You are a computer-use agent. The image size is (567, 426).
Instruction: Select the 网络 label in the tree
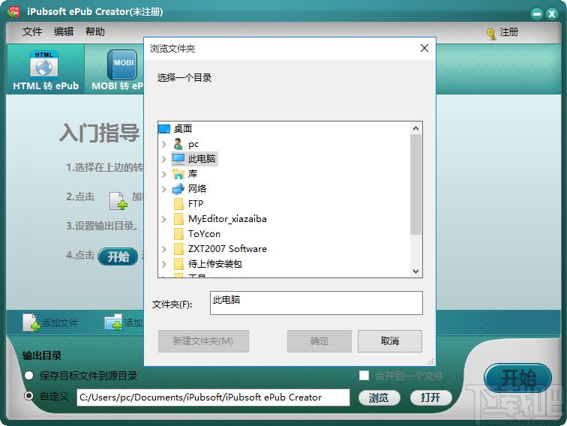tap(197, 189)
